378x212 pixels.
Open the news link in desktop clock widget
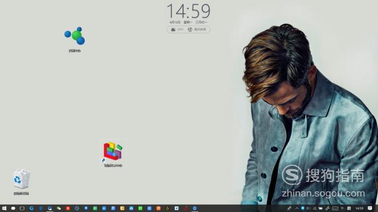click(197, 29)
